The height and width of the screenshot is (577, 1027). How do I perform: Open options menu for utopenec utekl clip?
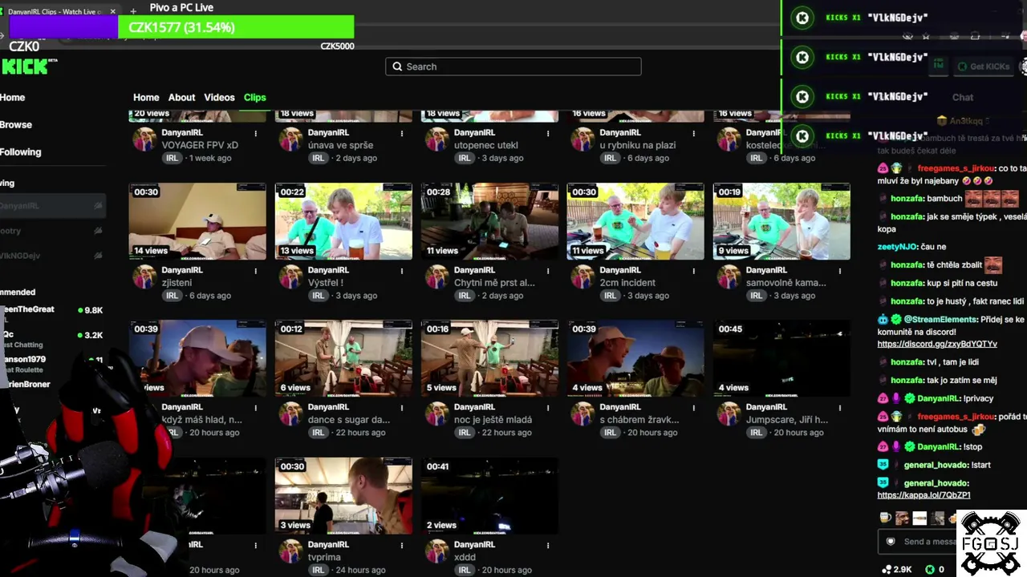548,133
